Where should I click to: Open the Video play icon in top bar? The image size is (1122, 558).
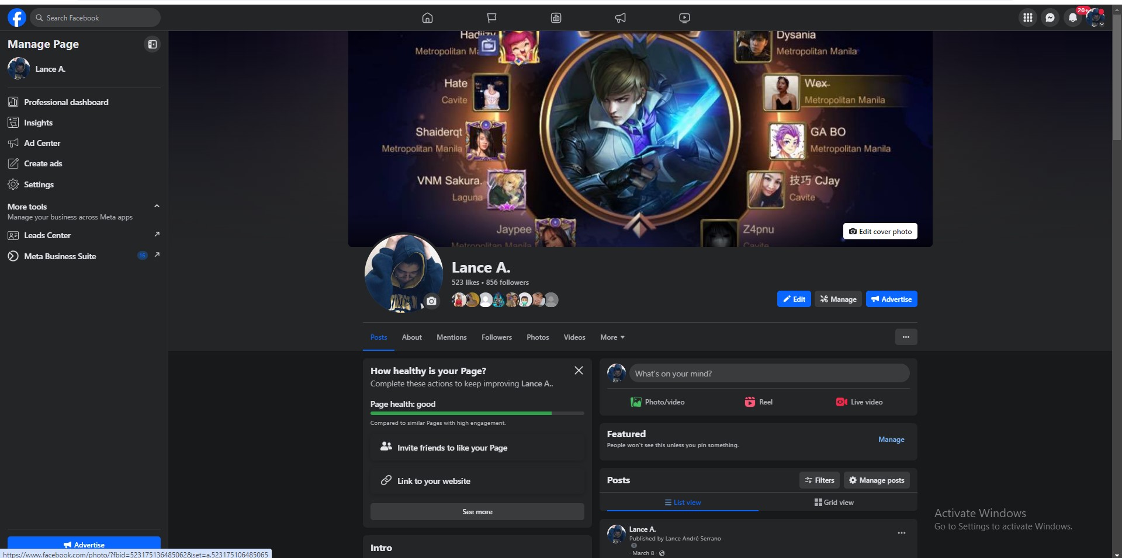685,18
